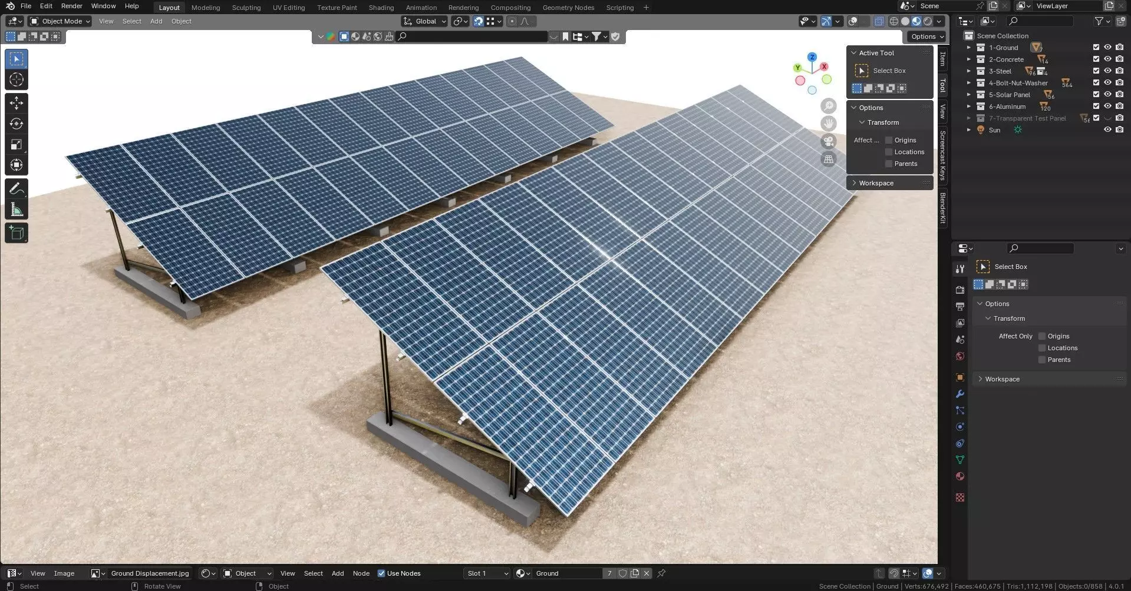Open the Slot 1 selector
The width and height of the screenshot is (1131, 591).
tap(487, 573)
